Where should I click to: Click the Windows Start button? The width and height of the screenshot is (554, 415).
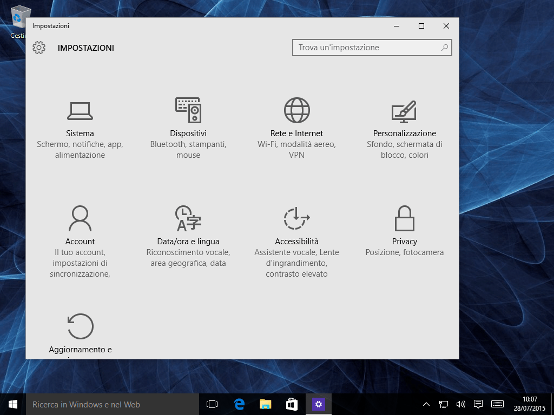click(13, 404)
